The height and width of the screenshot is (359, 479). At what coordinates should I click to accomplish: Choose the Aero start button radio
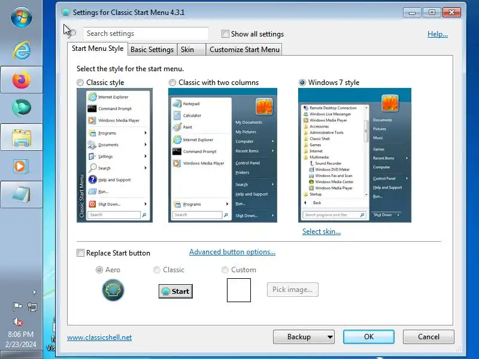(x=99, y=270)
